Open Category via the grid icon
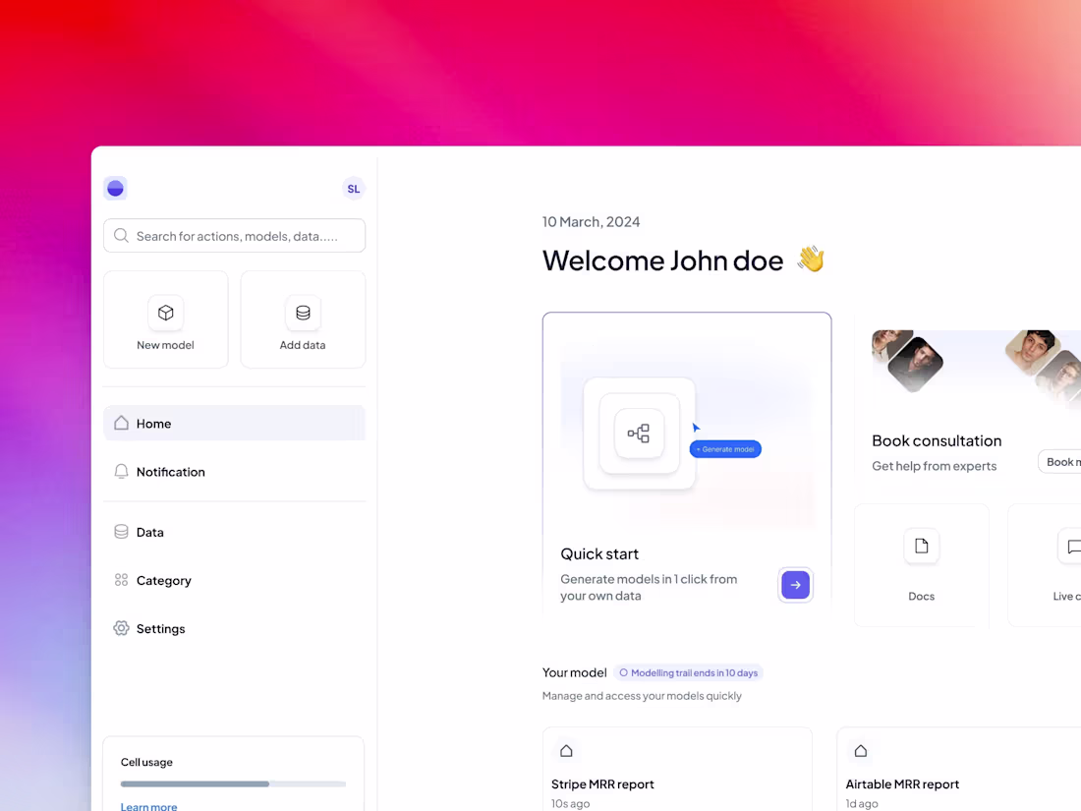This screenshot has height=811, width=1081. 120,580
